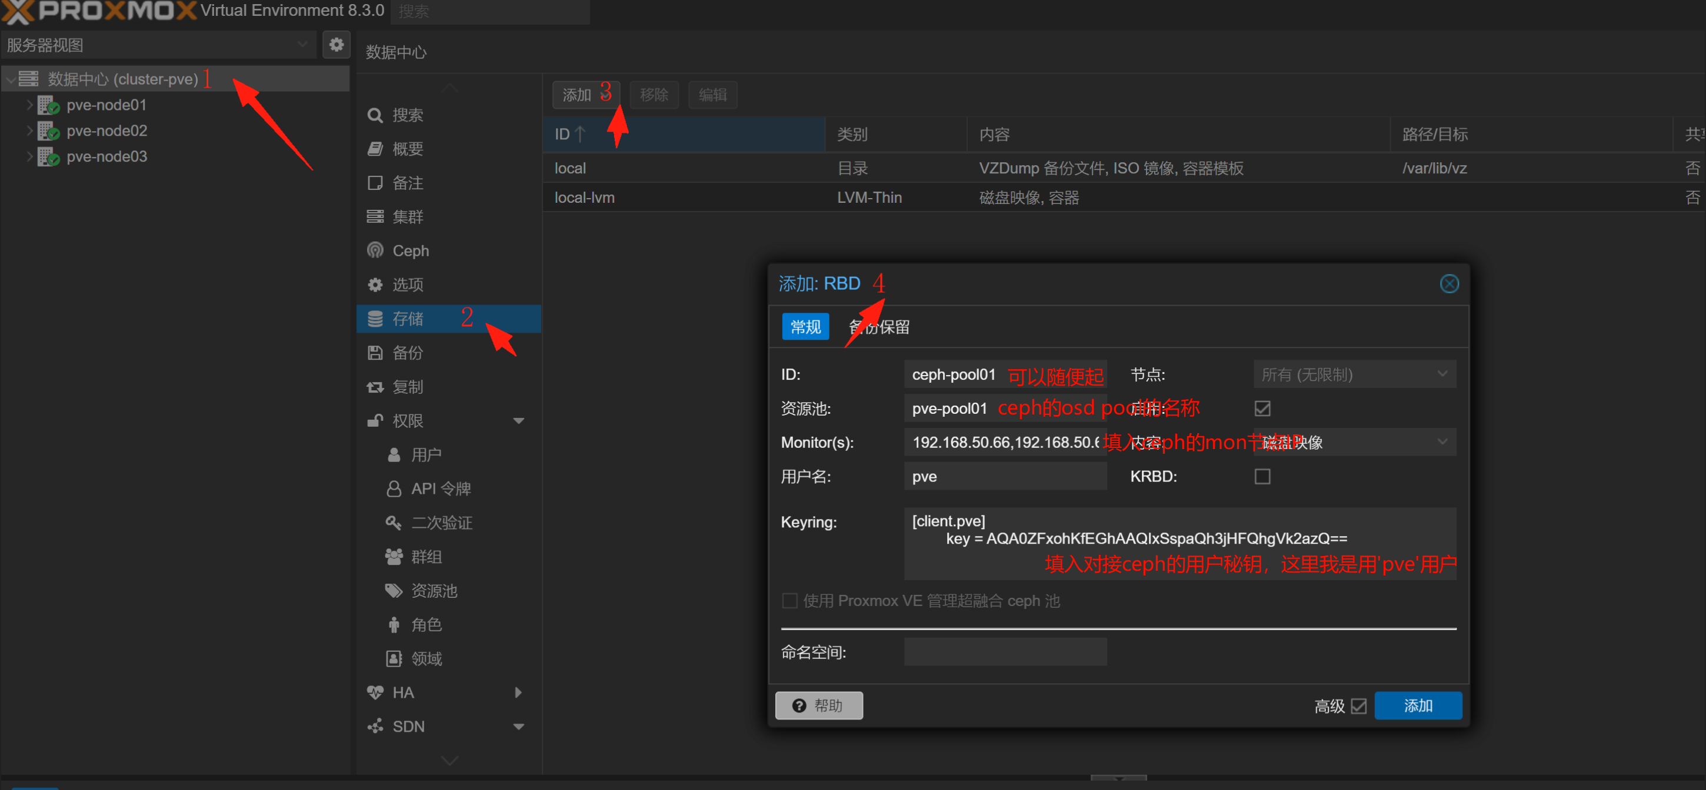Open the Roles (角色) person icon
This screenshot has height=790, width=1706.
click(394, 625)
